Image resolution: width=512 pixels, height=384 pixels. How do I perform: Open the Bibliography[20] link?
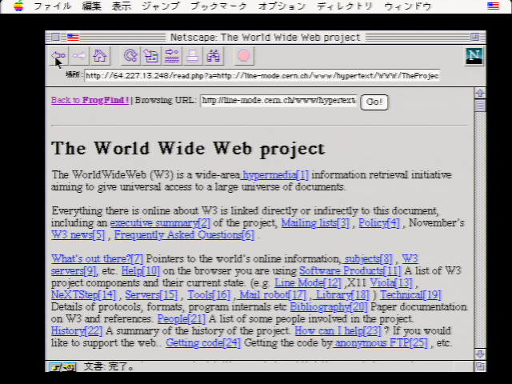pos(329,307)
